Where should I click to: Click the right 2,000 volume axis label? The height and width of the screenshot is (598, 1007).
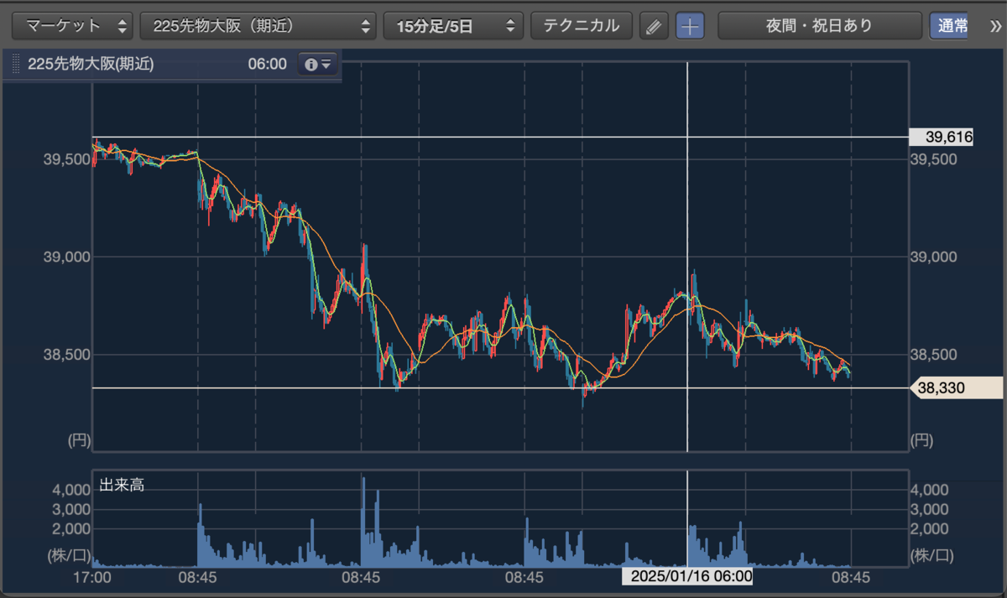929,528
